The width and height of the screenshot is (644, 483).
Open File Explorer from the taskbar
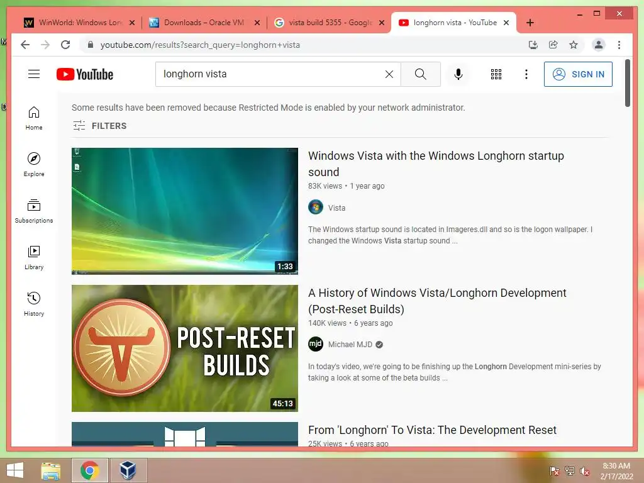[x=51, y=470]
